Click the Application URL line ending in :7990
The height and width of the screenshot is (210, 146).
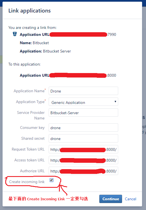click(68, 34)
